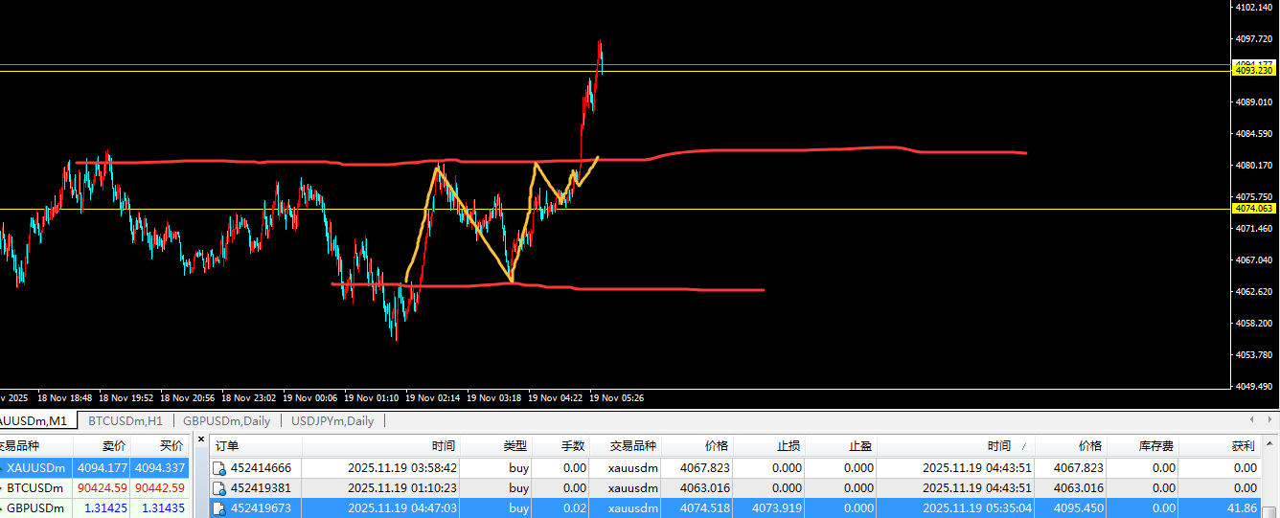1280x518 pixels.
Task: Sort orders by the 获利 column header
Action: coord(1243,446)
